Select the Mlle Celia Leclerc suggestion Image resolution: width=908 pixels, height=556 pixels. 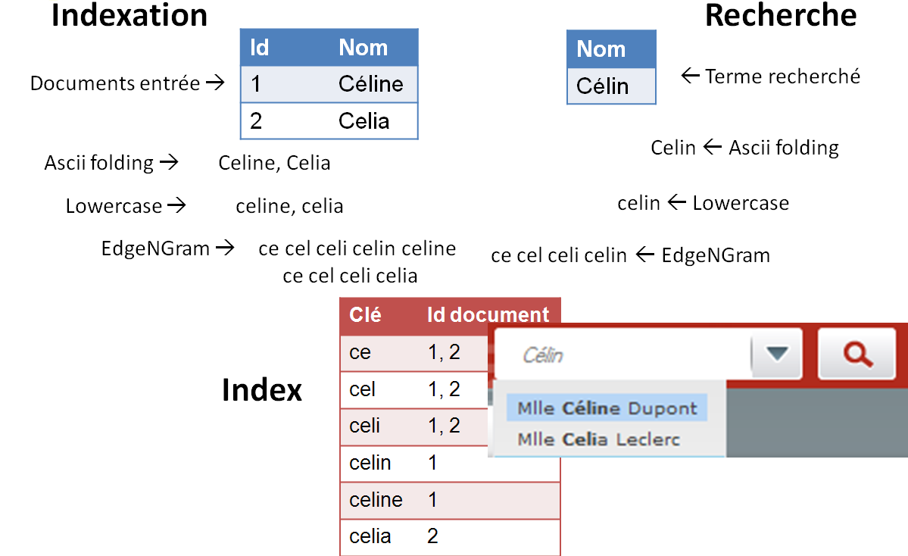598,439
